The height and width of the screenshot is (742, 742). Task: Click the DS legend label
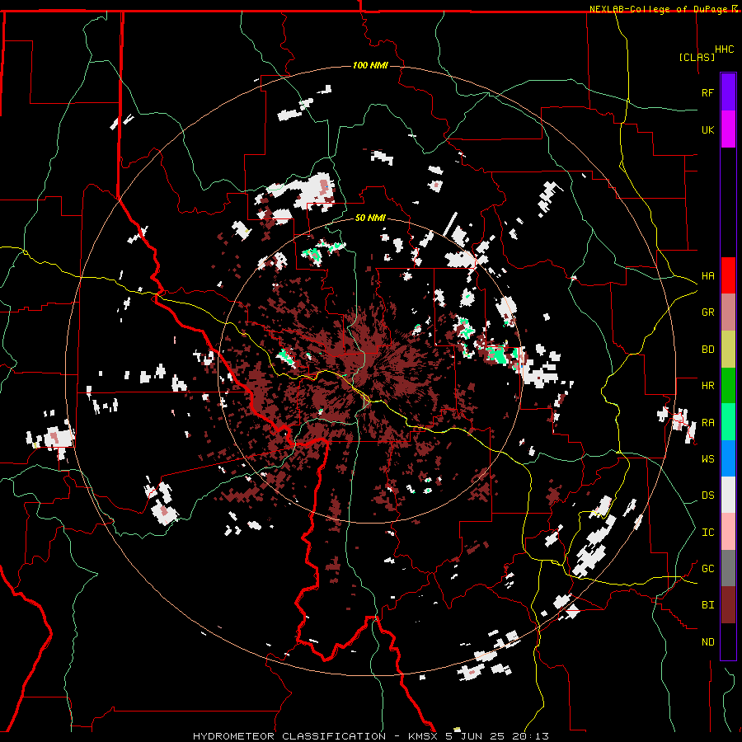coord(707,495)
